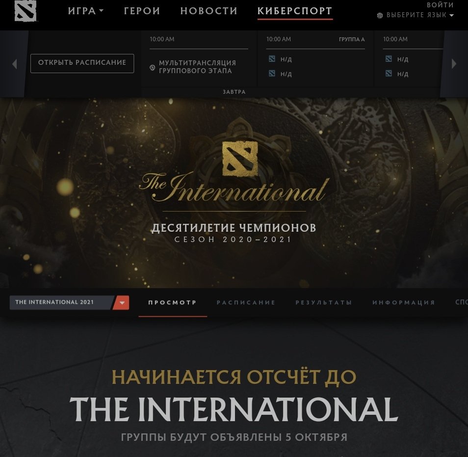Click the ВОЙТИ login link

pos(440,5)
